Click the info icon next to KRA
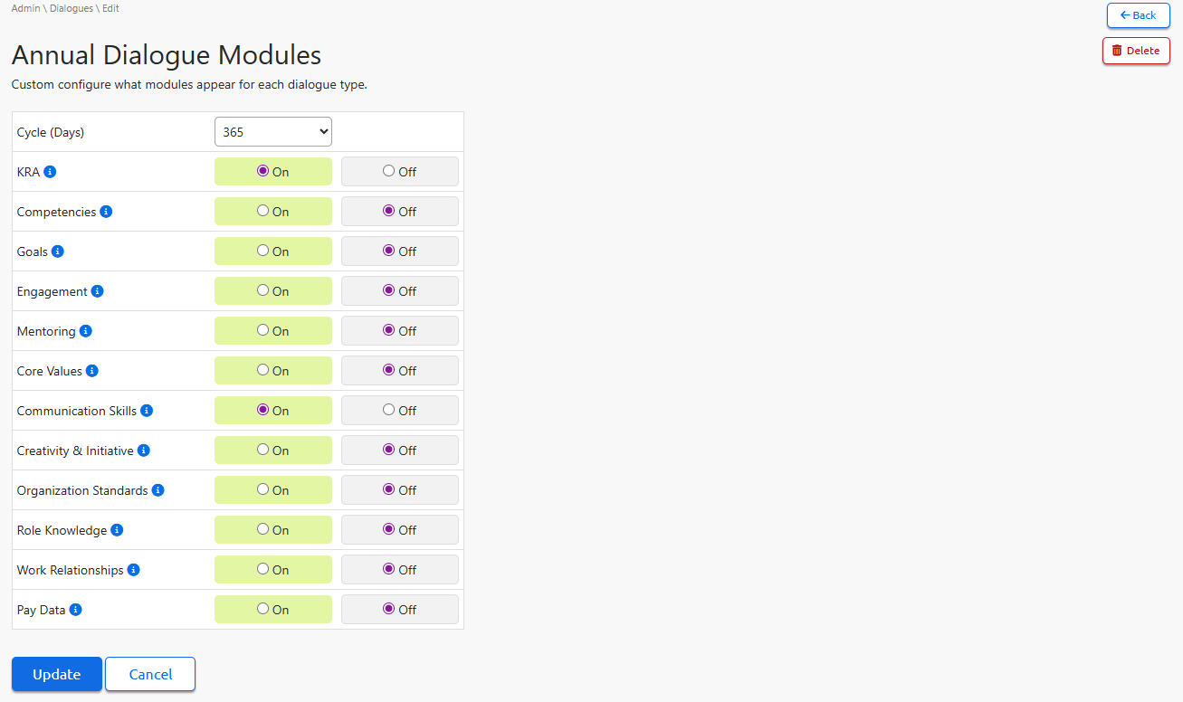The image size is (1183, 702). (51, 172)
